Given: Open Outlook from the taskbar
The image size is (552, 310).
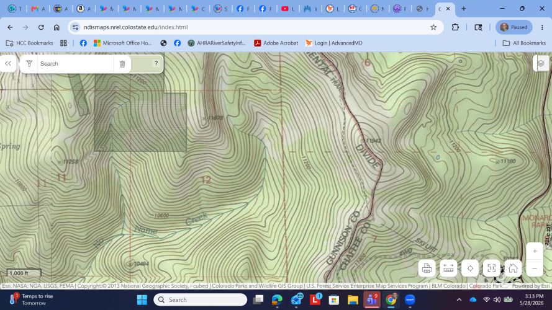Looking at the screenshot, I should [x=297, y=300].
